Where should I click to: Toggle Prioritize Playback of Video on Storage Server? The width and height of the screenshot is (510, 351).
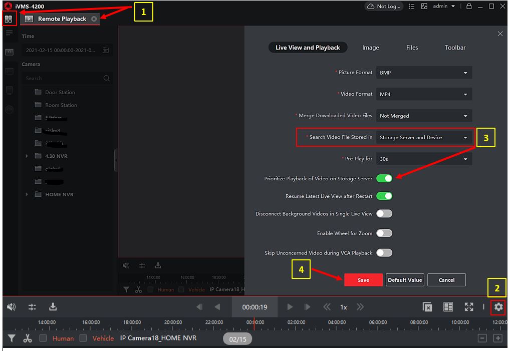384,178
